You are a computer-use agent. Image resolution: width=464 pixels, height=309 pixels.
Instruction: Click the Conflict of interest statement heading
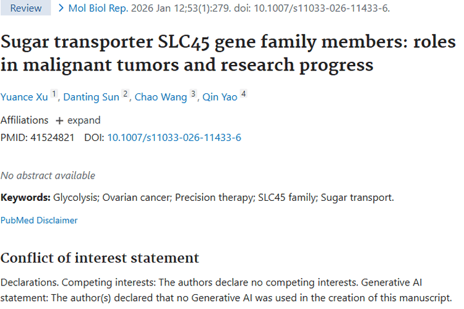point(100,258)
